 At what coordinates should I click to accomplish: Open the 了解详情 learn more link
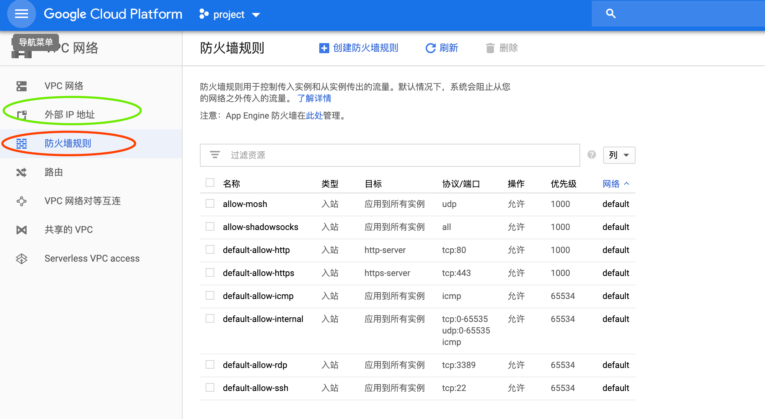click(x=314, y=98)
